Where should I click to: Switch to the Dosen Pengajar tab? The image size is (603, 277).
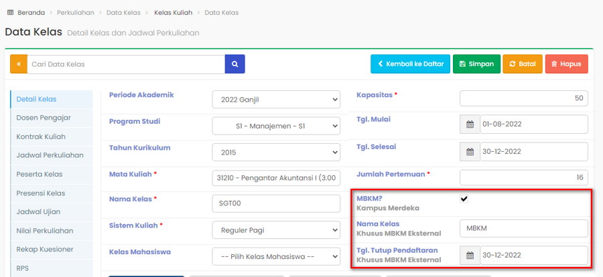tap(44, 118)
